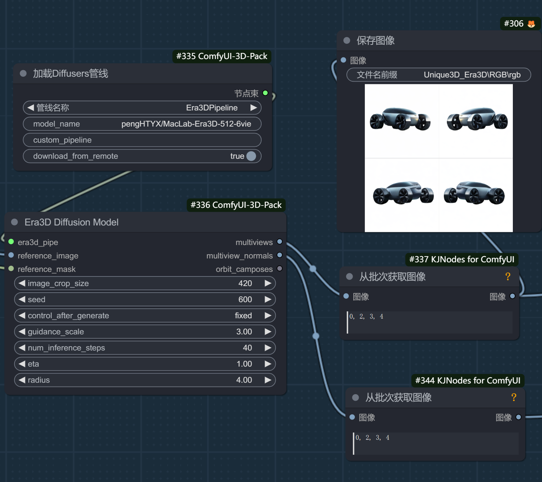Click the empty custom_pipeline field
The height and width of the screenshot is (482, 542).
coord(142,140)
